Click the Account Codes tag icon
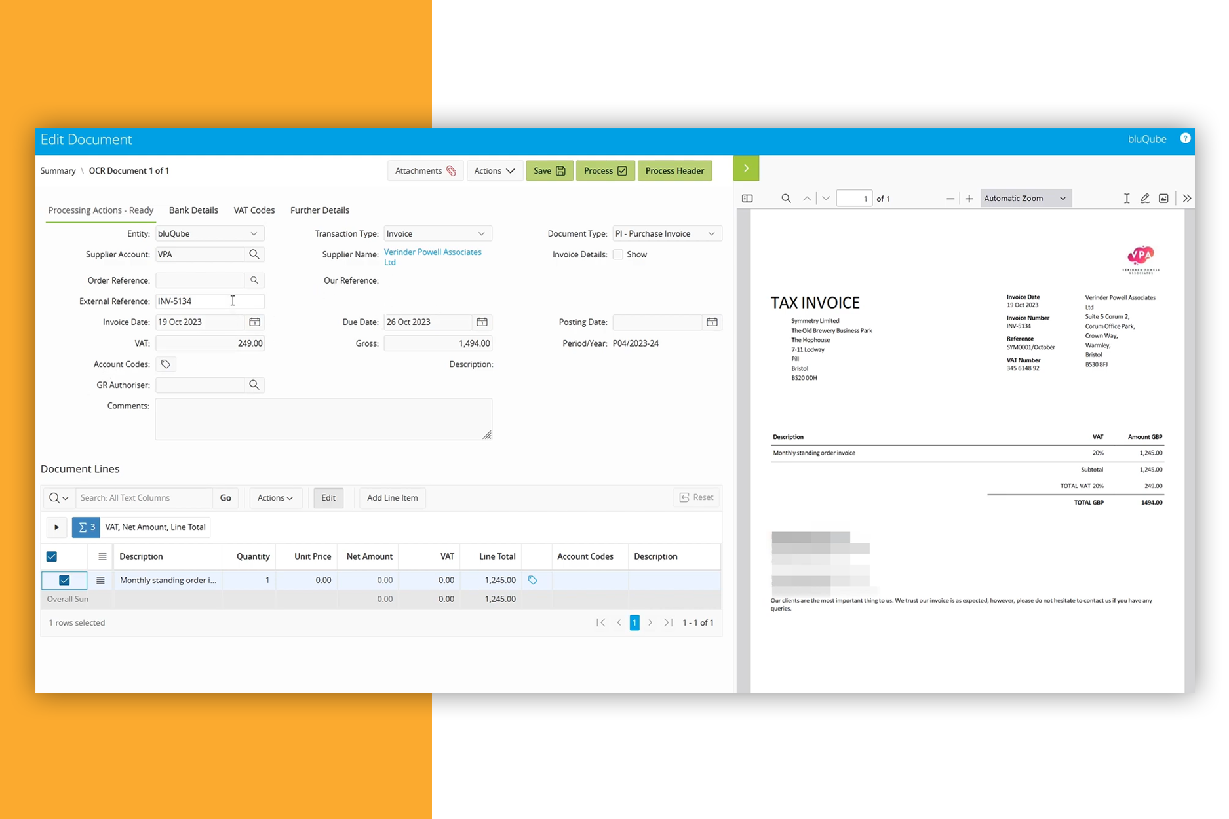Image resolution: width=1229 pixels, height=819 pixels. [x=166, y=364]
